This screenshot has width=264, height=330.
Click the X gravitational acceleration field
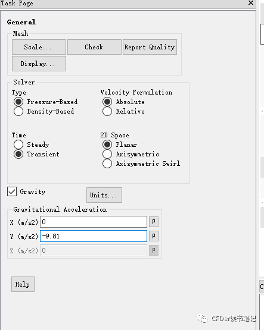pos(94,222)
